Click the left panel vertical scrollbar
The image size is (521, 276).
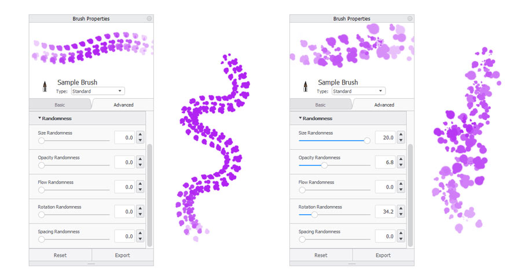(149, 196)
